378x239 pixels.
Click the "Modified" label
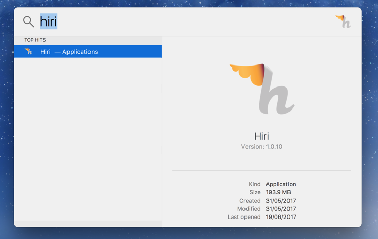(249, 209)
